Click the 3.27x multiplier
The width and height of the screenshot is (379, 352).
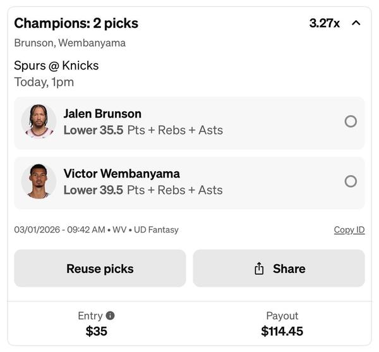pos(324,23)
